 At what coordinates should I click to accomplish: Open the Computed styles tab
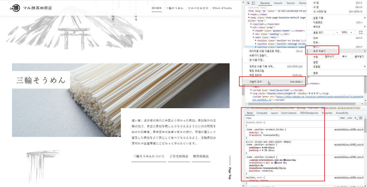point(261,113)
